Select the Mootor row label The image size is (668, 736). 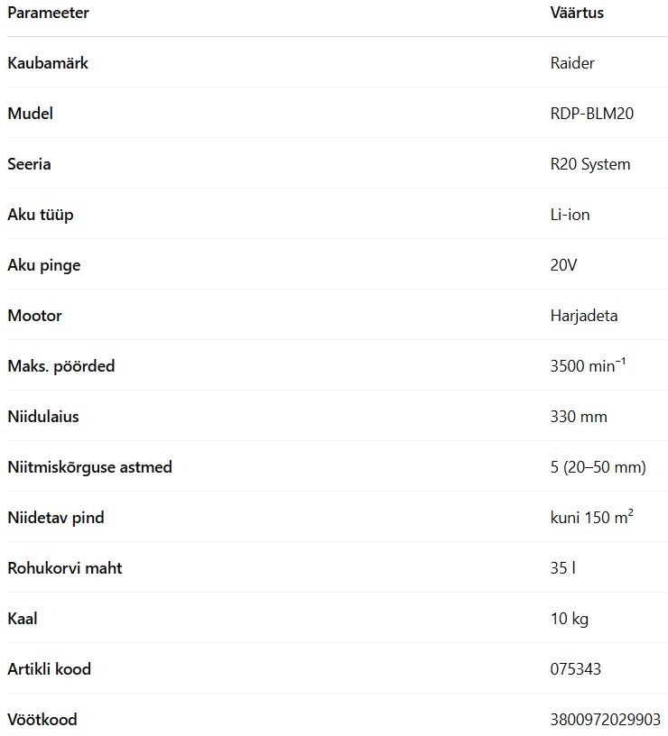tap(35, 316)
